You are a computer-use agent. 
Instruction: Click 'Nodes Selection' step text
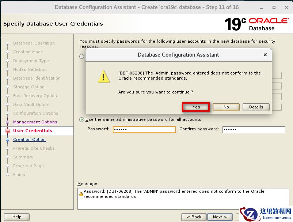click(x=30, y=69)
